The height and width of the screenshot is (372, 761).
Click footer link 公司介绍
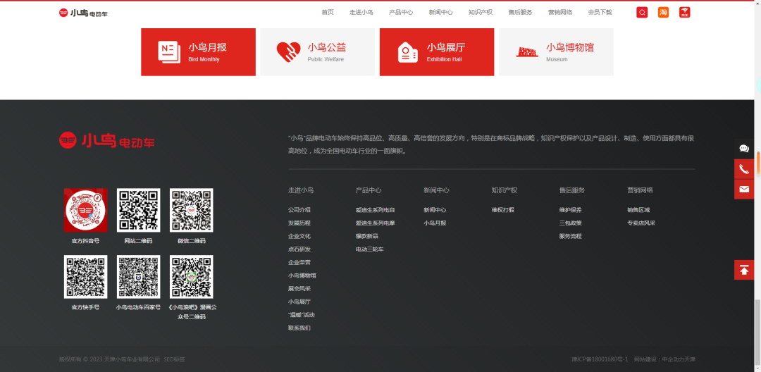pyautogui.click(x=299, y=210)
